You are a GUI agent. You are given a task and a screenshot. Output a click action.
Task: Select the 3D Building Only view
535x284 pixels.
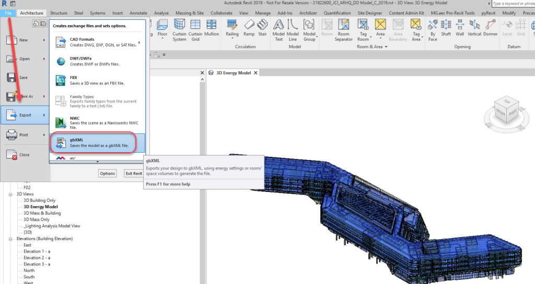(39, 201)
